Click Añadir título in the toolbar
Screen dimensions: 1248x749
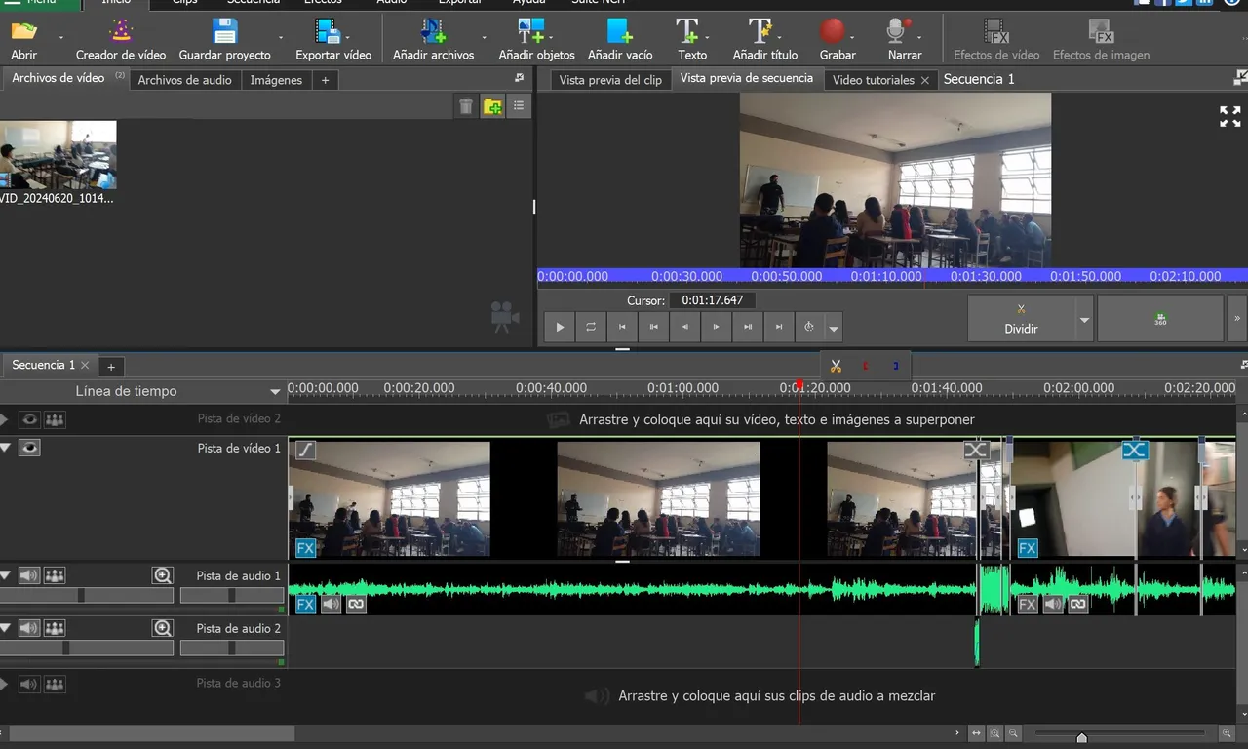pos(765,39)
